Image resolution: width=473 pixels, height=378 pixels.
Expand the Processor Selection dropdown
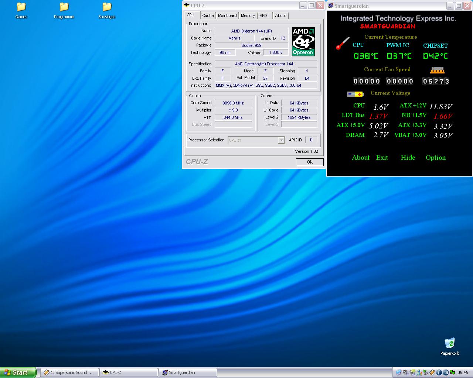point(281,140)
